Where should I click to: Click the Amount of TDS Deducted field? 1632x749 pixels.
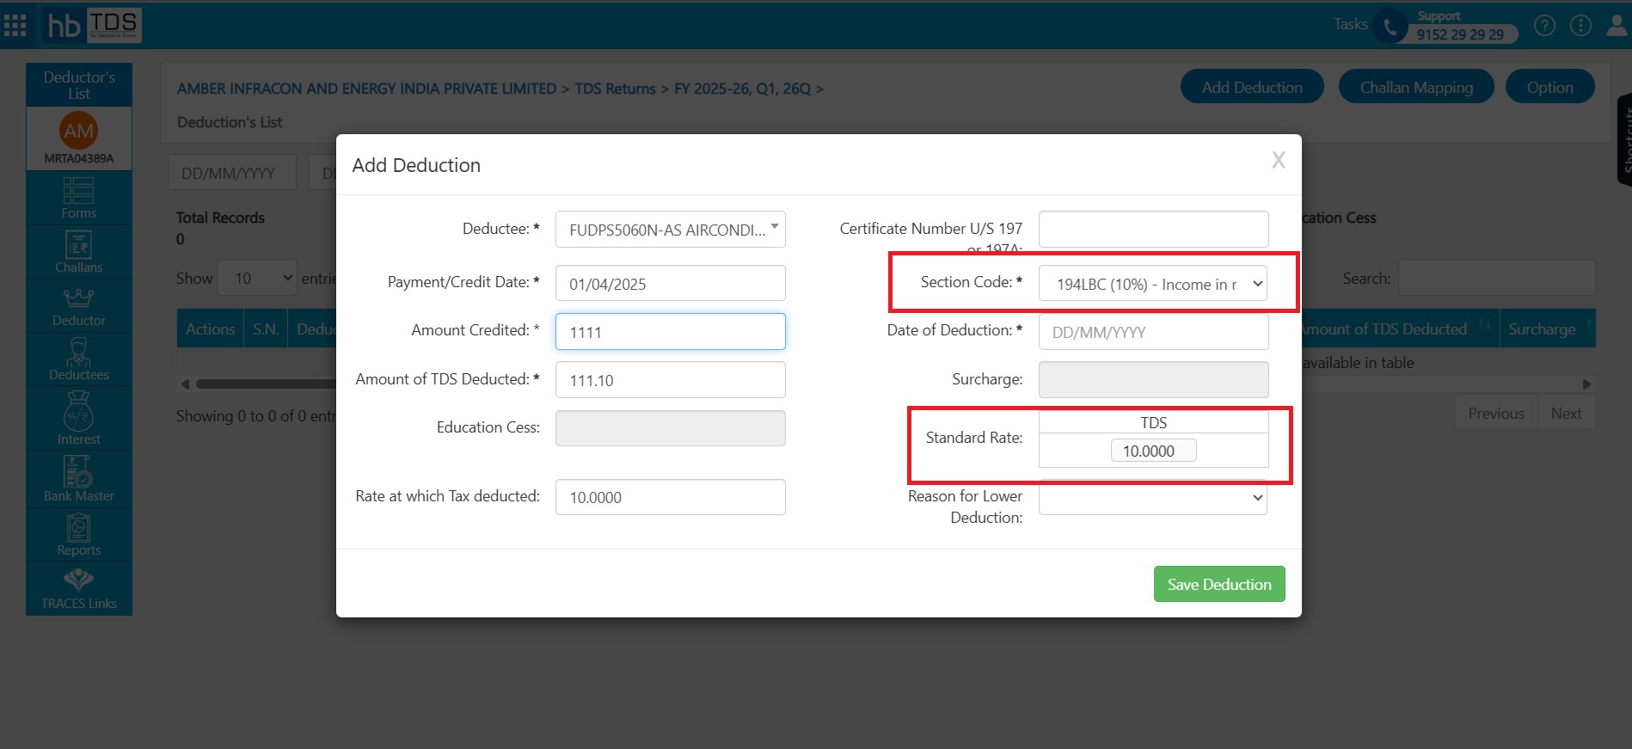point(671,380)
